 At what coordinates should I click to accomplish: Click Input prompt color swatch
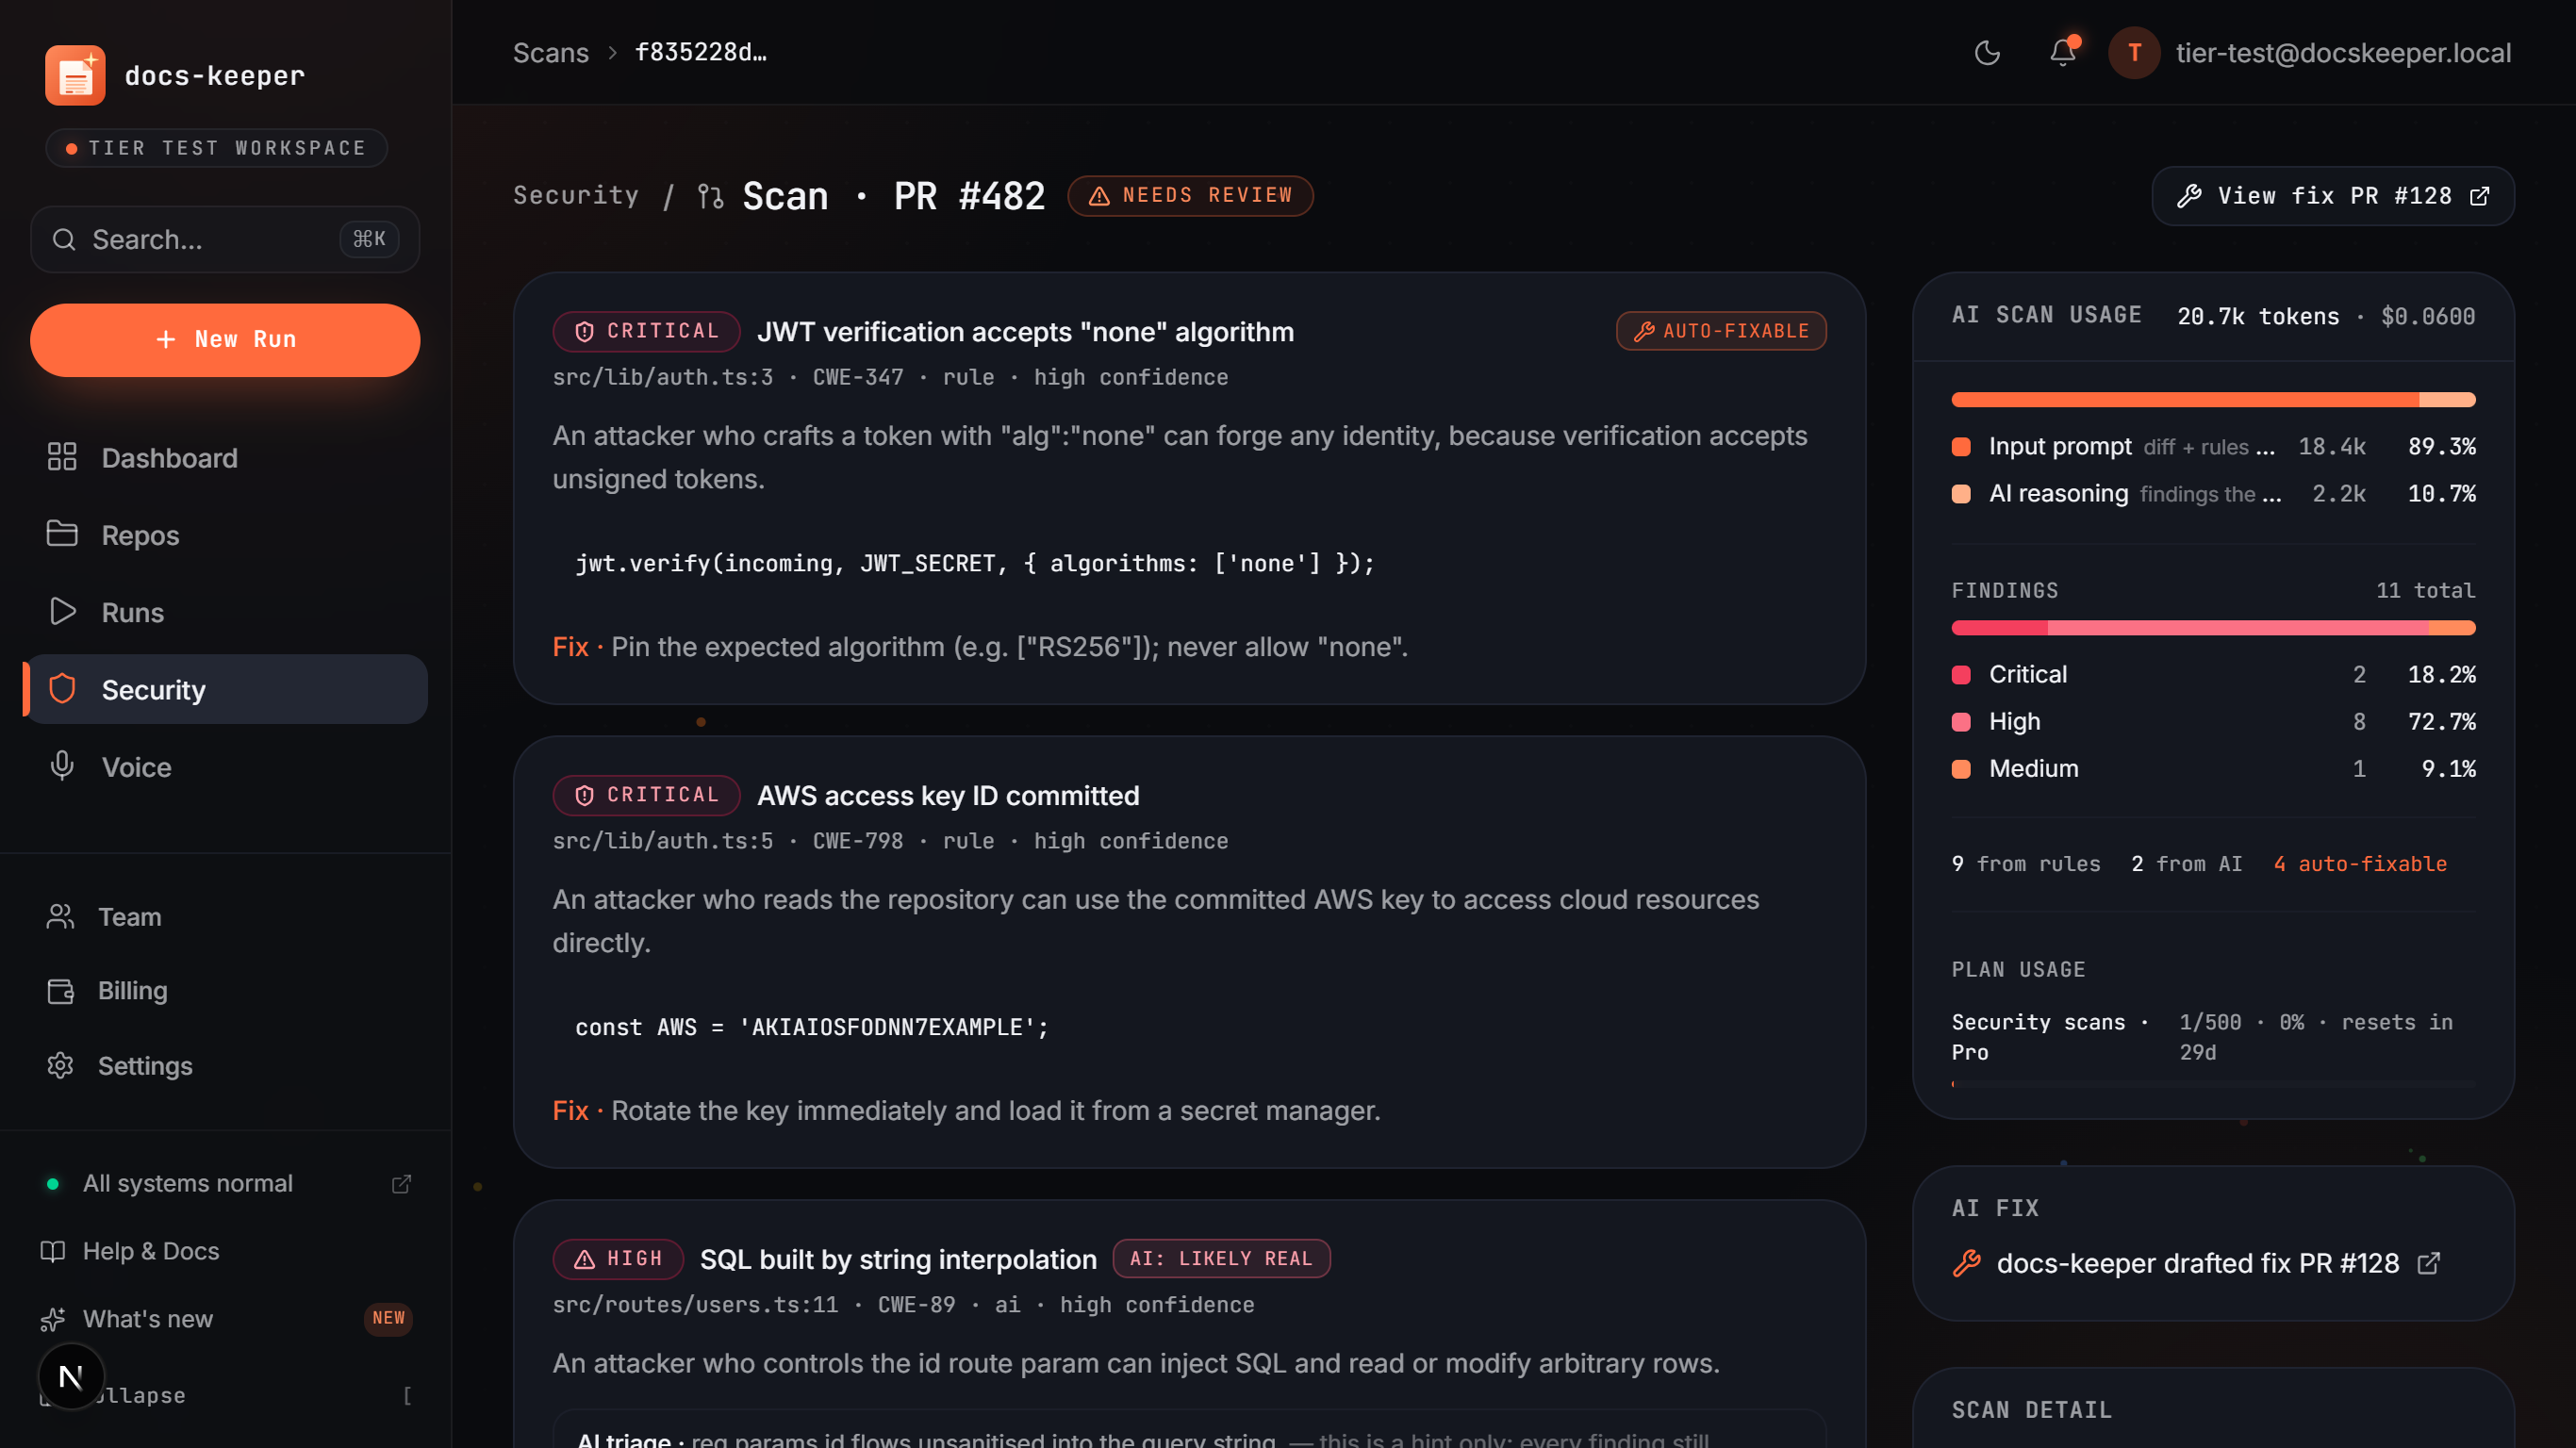[1961, 448]
